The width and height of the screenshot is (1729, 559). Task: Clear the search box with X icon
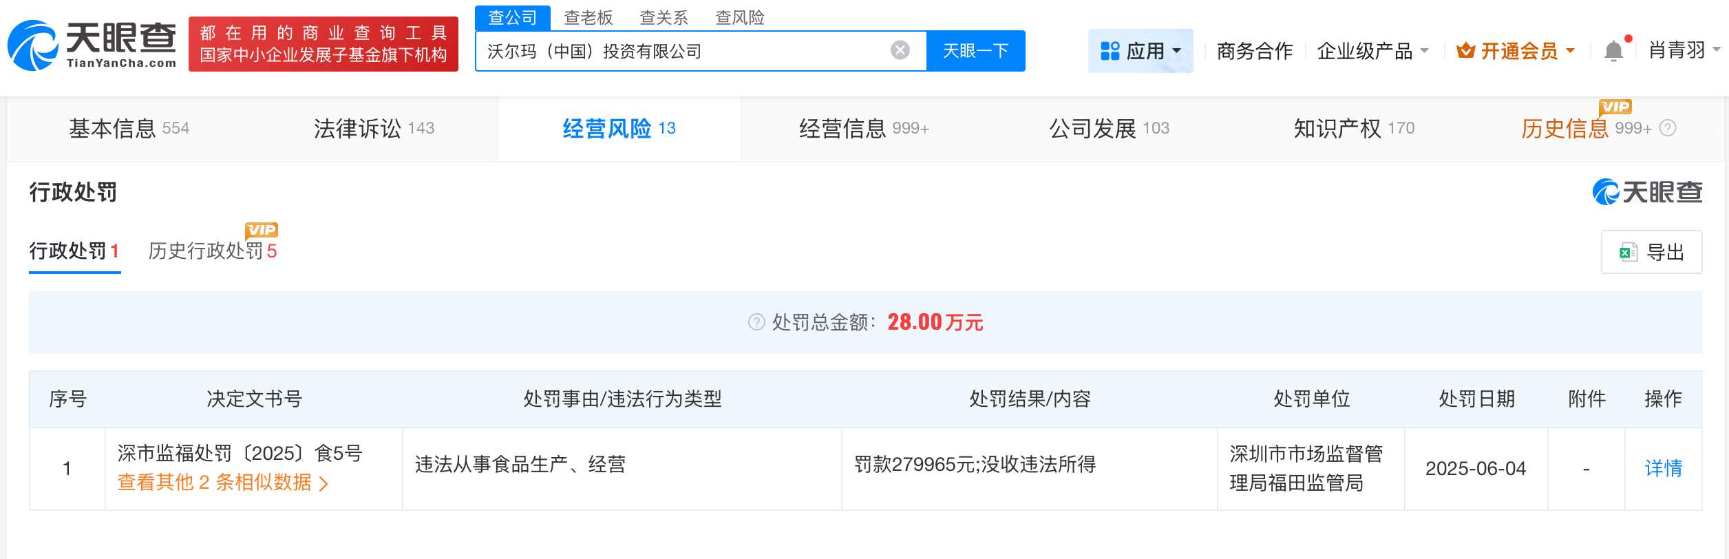tap(900, 50)
